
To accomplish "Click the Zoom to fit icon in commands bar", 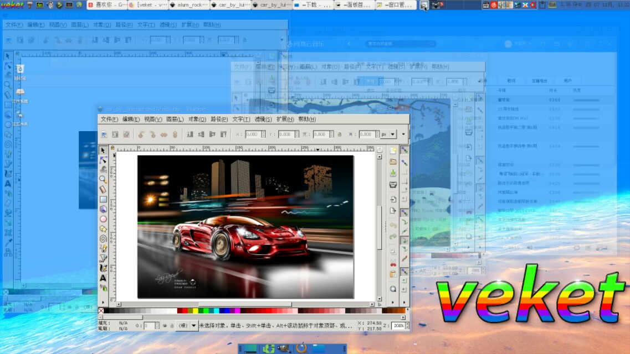I will click(x=393, y=289).
